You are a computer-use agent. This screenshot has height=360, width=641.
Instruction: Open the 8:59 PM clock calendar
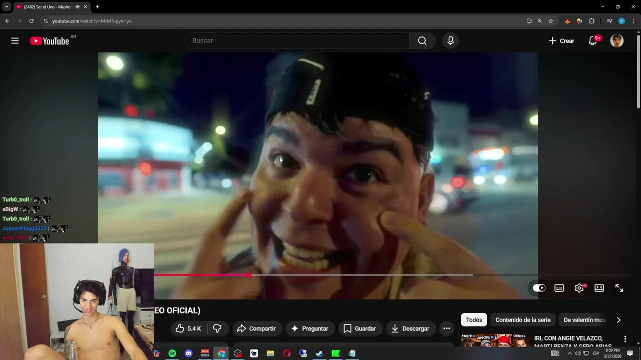[x=612, y=353]
